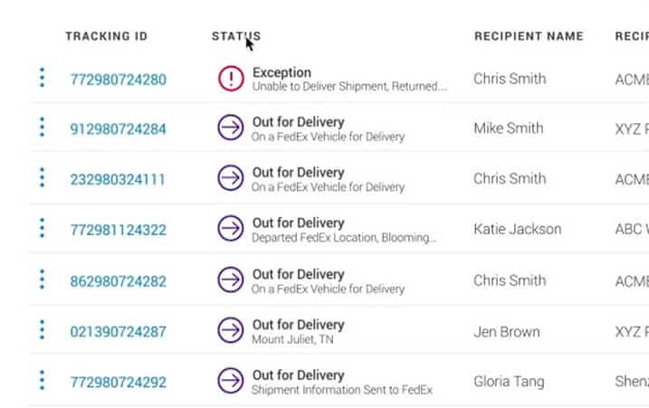Open tracking link 772981124322
649x408 pixels.
118,230
